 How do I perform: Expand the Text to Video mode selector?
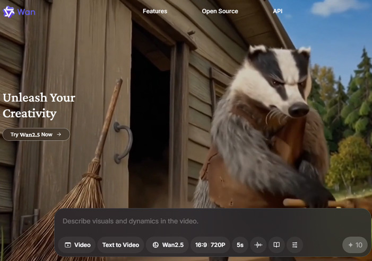(120, 245)
